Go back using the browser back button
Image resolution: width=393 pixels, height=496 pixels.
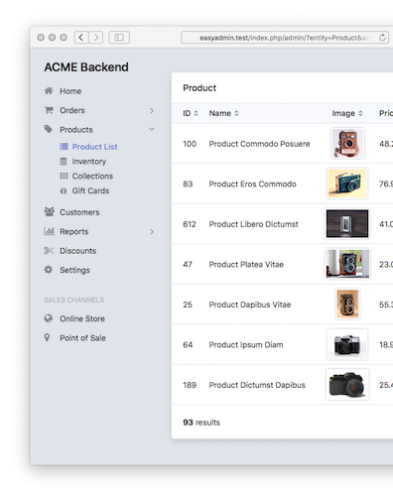(81, 38)
